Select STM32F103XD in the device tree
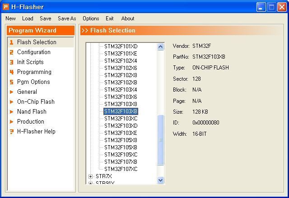 coord(121,126)
